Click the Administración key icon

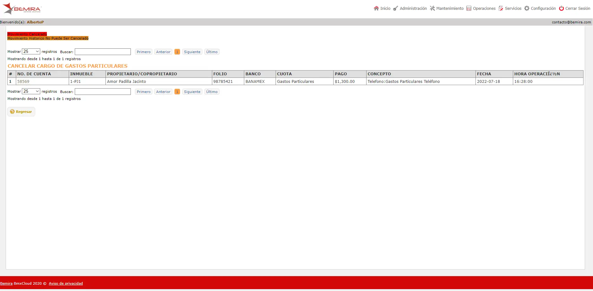pyautogui.click(x=396, y=8)
